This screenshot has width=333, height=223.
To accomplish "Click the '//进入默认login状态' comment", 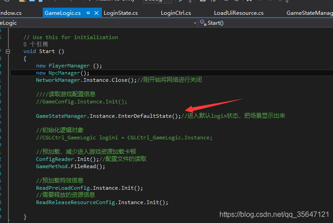I will 210,116.
